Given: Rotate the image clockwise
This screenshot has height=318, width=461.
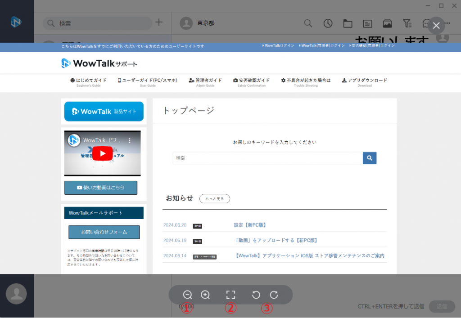Looking at the screenshot, I should (x=274, y=295).
